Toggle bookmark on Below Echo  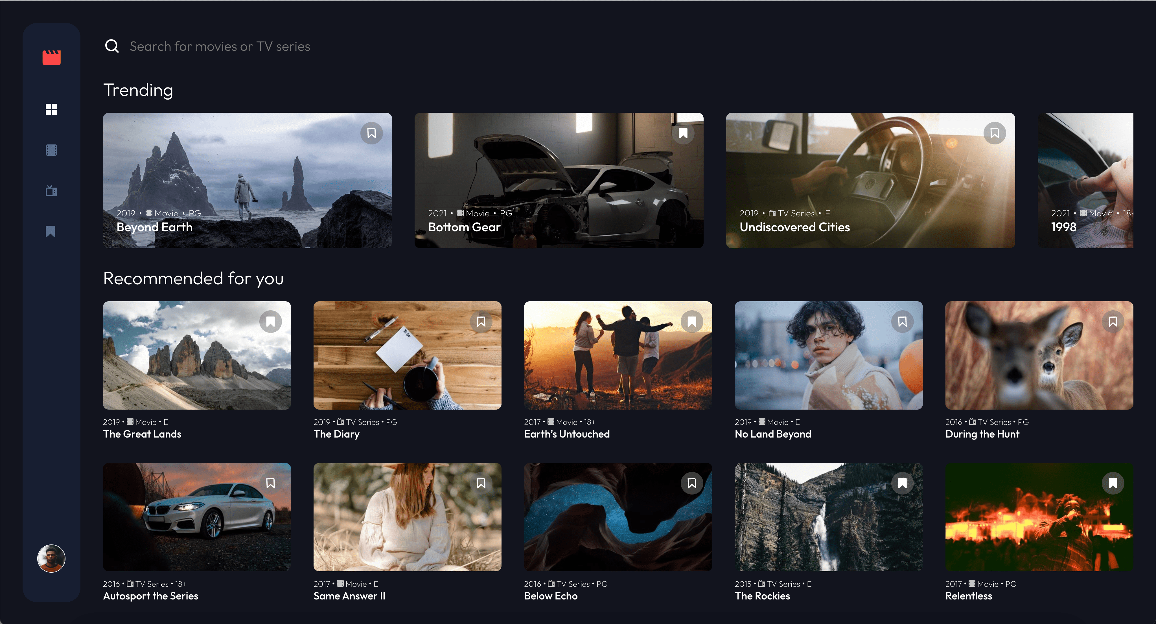click(x=691, y=483)
